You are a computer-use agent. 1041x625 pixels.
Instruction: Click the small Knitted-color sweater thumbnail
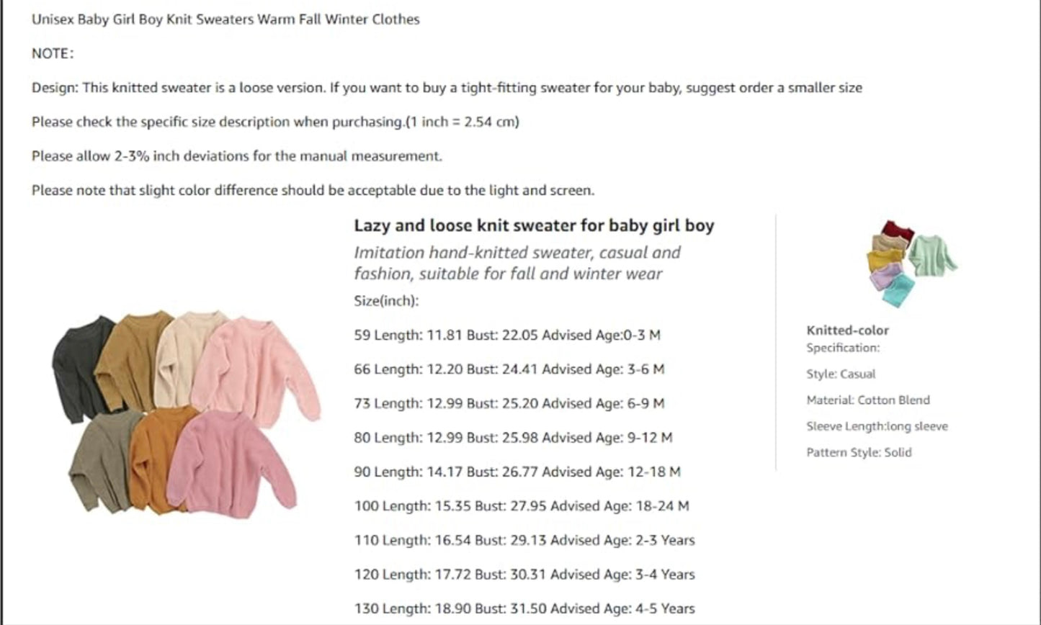point(911,264)
